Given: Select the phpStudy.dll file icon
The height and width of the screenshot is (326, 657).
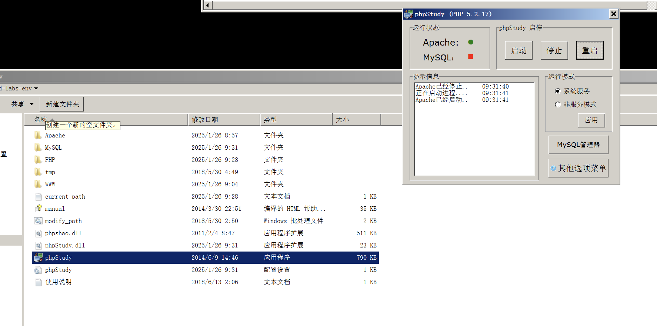Looking at the screenshot, I should coord(38,245).
